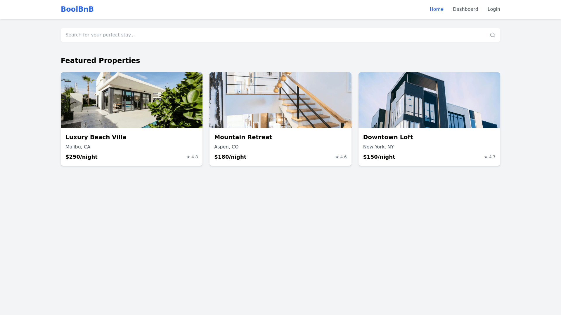
Task: Select the Downtown Loft title
Action: [388, 137]
